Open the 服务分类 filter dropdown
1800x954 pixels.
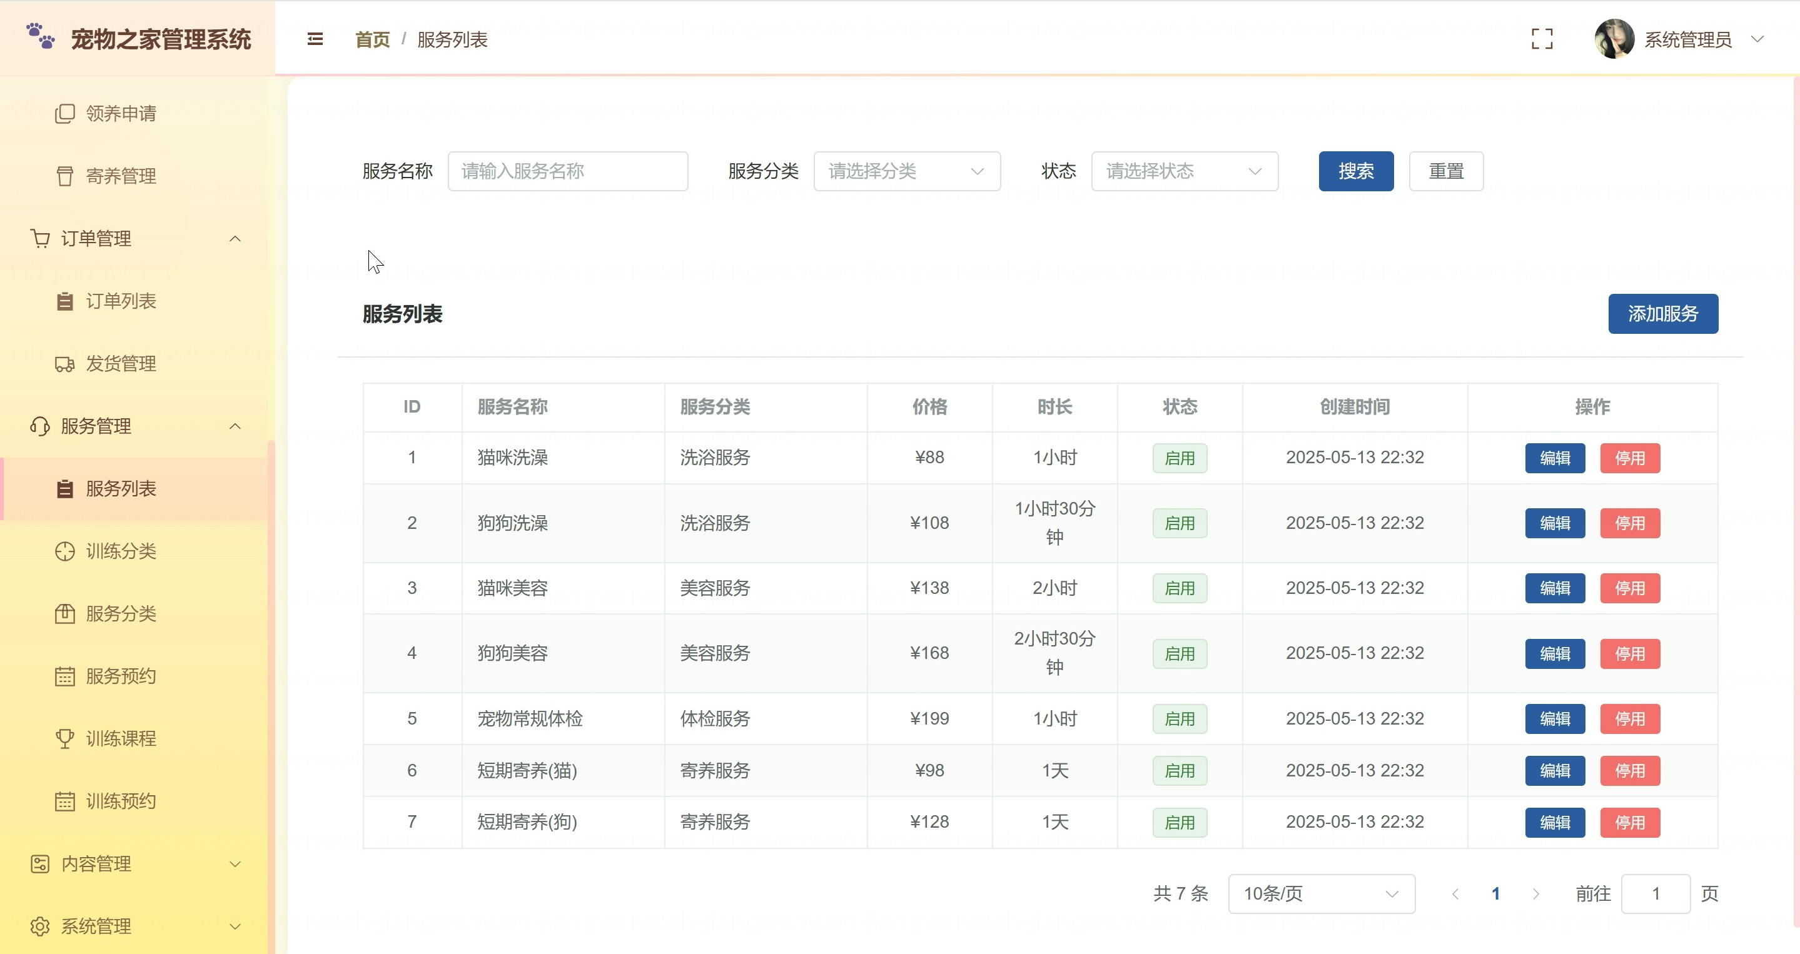pyautogui.click(x=906, y=171)
